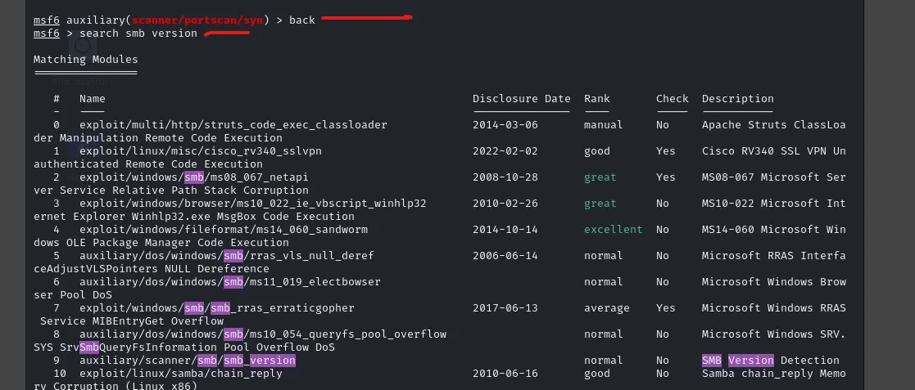Click the smb_rras_erraticgopher exploit entry
915x390 pixels.
[217, 308]
